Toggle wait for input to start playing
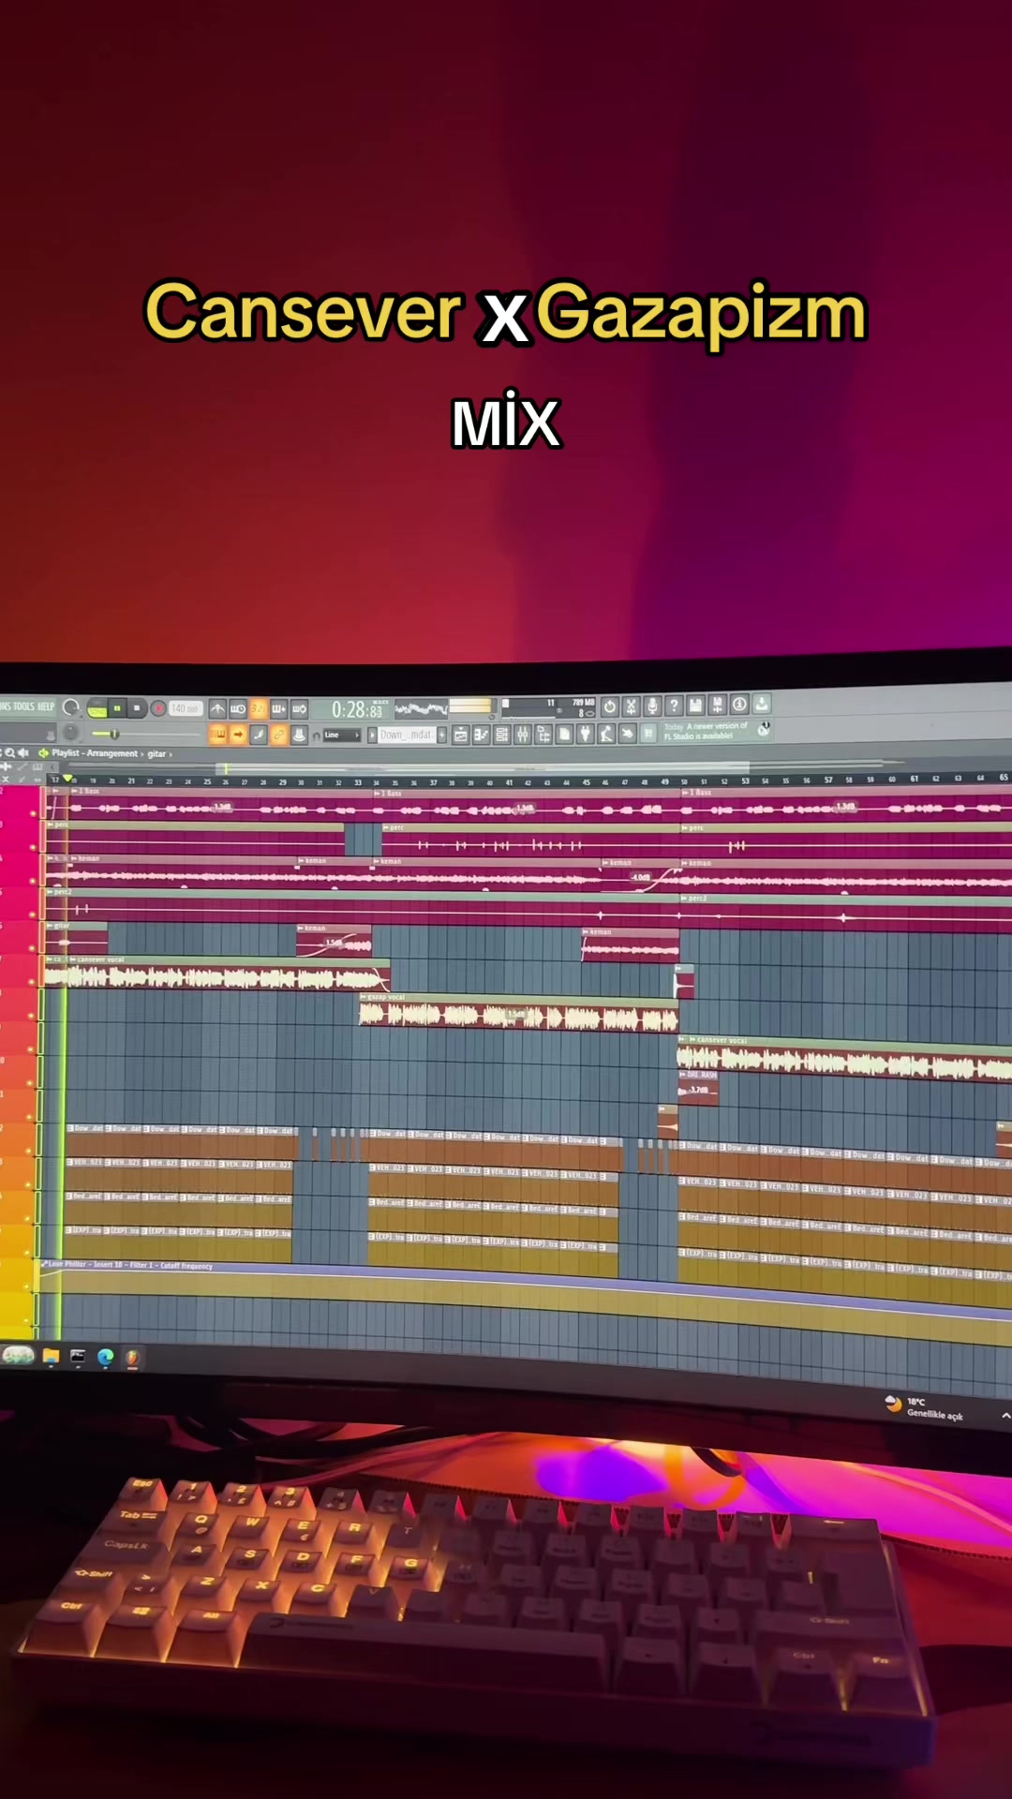Image resolution: width=1012 pixels, height=1799 pixels. point(238,708)
